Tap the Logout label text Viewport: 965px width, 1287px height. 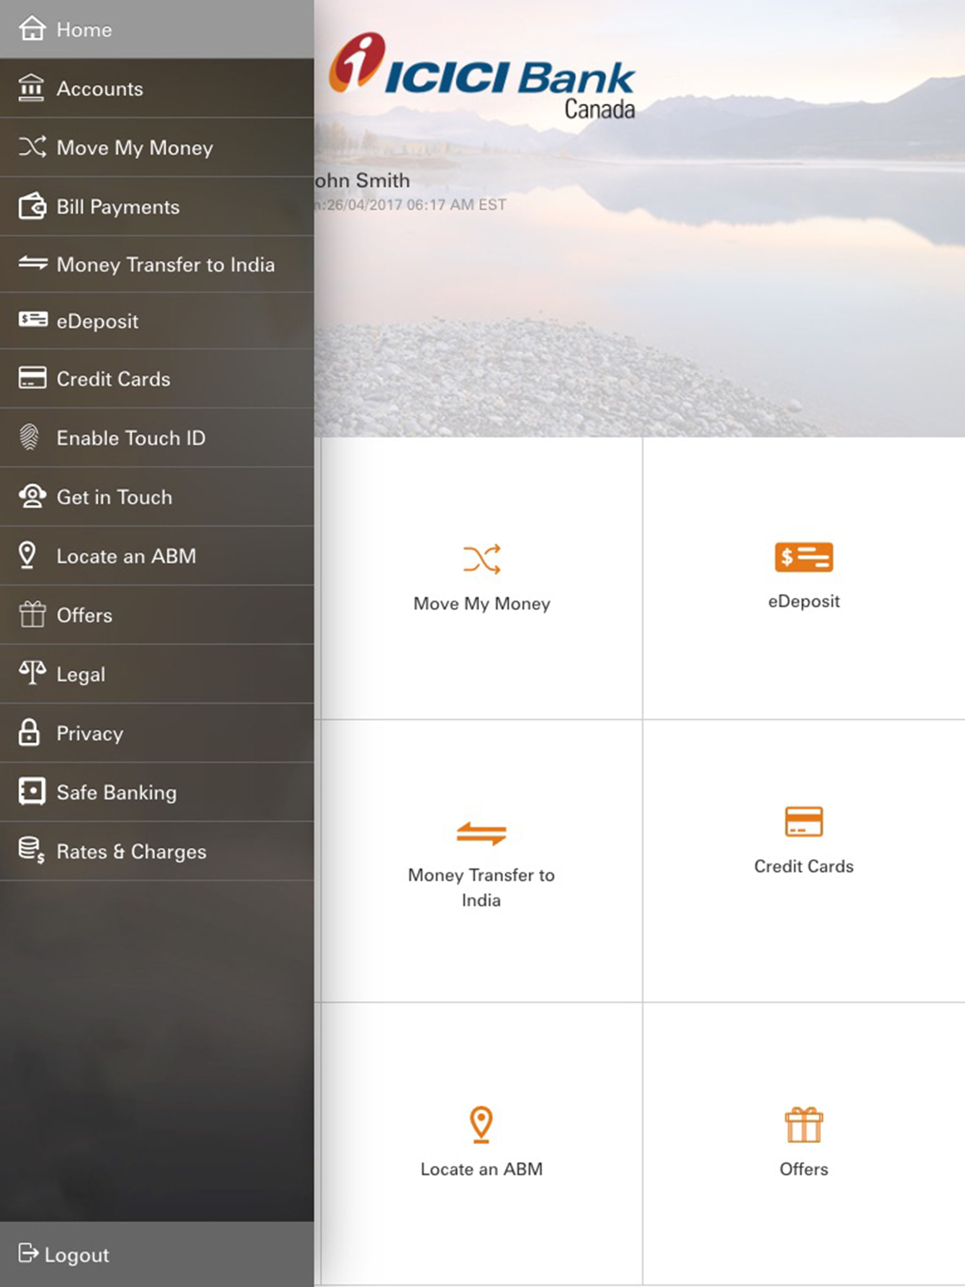[x=77, y=1255]
